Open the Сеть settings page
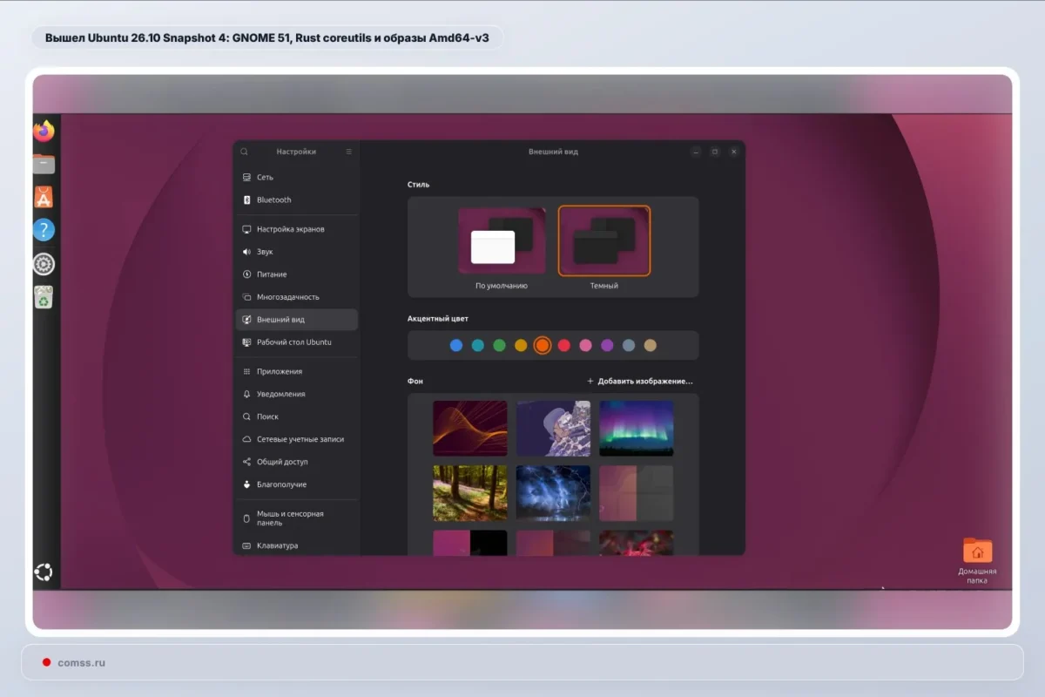Image resolution: width=1045 pixels, height=697 pixels. (x=297, y=177)
